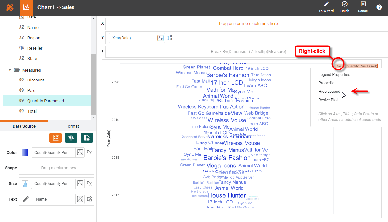Click the Cancel button
This screenshot has height=222, width=388.
pyautogui.click(x=363, y=7)
